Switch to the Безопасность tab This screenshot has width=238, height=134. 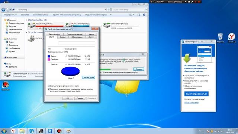click(x=55, y=34)
